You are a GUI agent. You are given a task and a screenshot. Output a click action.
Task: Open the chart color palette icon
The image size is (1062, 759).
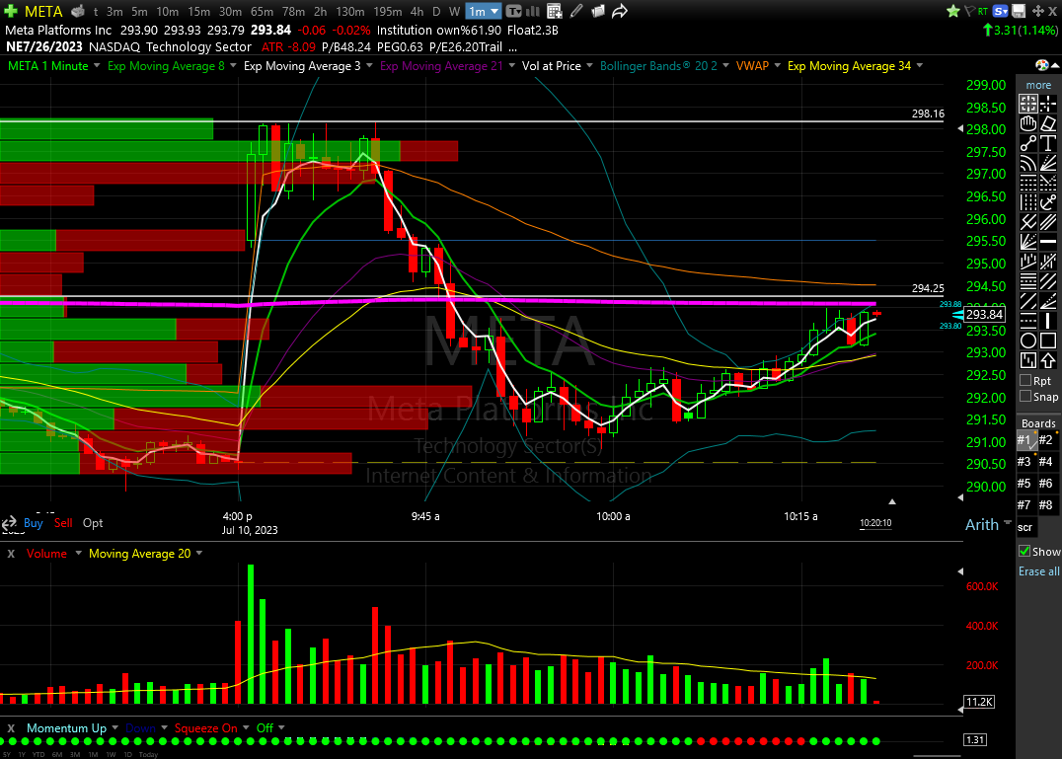click(x=1043, y=66)
